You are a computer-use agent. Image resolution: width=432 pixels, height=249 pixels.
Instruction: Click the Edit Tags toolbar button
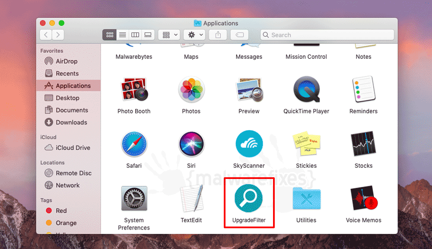(240, 35)
